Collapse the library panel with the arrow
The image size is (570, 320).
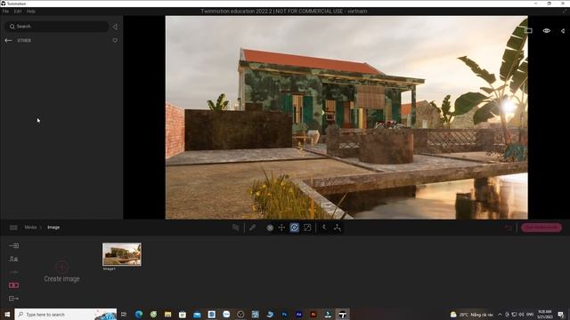[115, 27]
